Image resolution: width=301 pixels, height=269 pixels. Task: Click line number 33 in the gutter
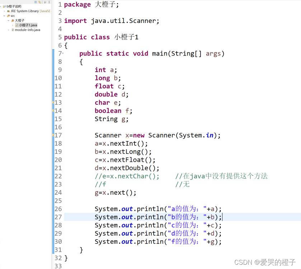coord(58,266)
